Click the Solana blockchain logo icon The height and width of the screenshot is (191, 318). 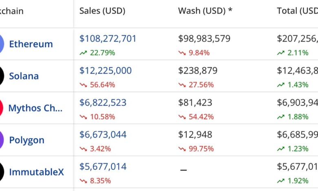coord(1,76)
